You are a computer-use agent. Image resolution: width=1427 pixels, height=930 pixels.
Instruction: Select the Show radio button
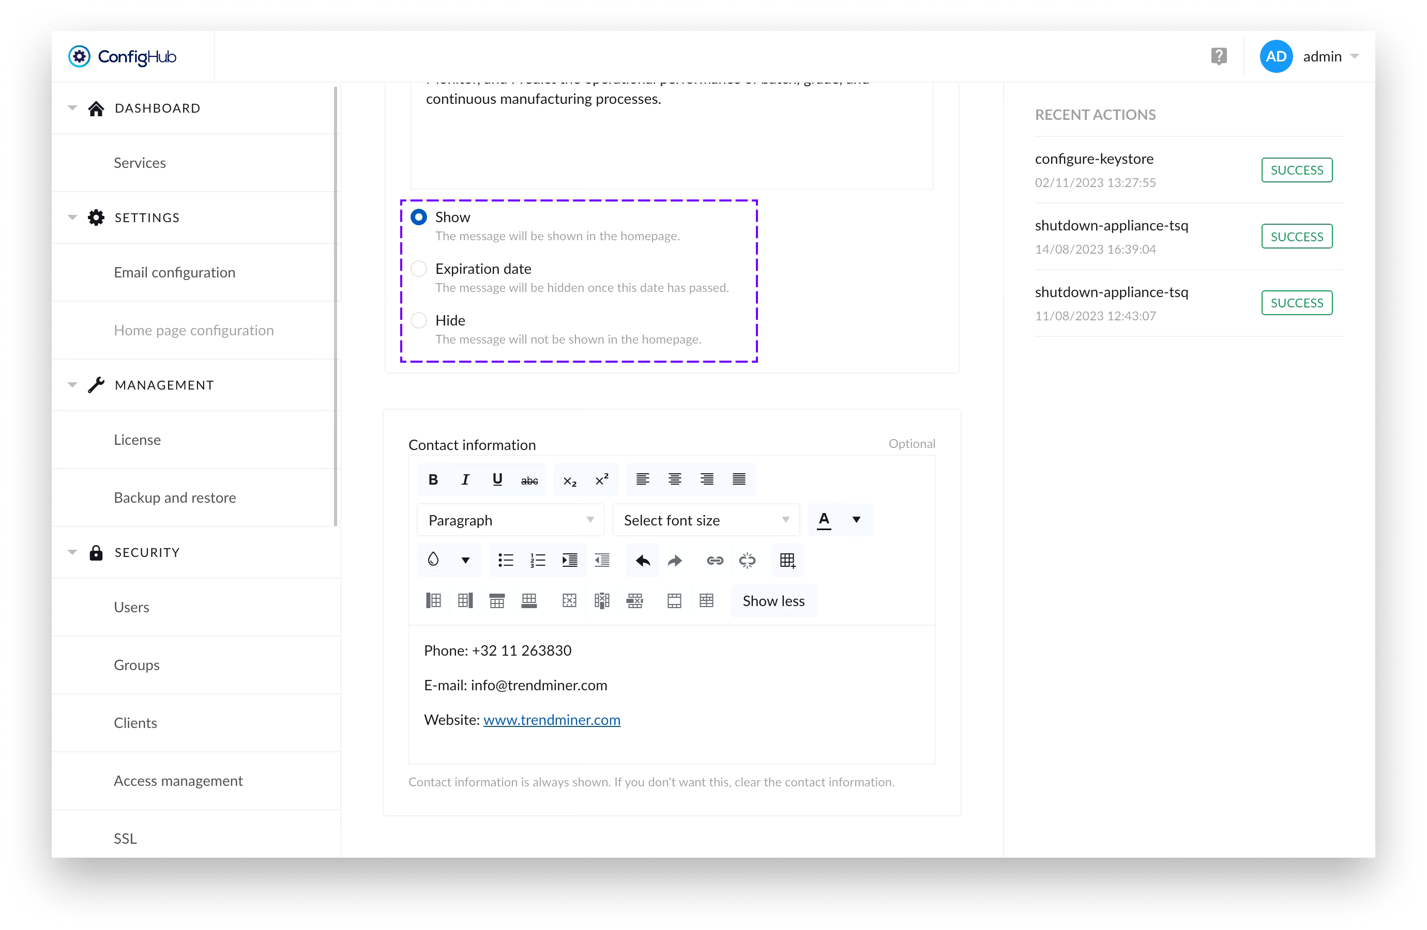tap(418, 217)
